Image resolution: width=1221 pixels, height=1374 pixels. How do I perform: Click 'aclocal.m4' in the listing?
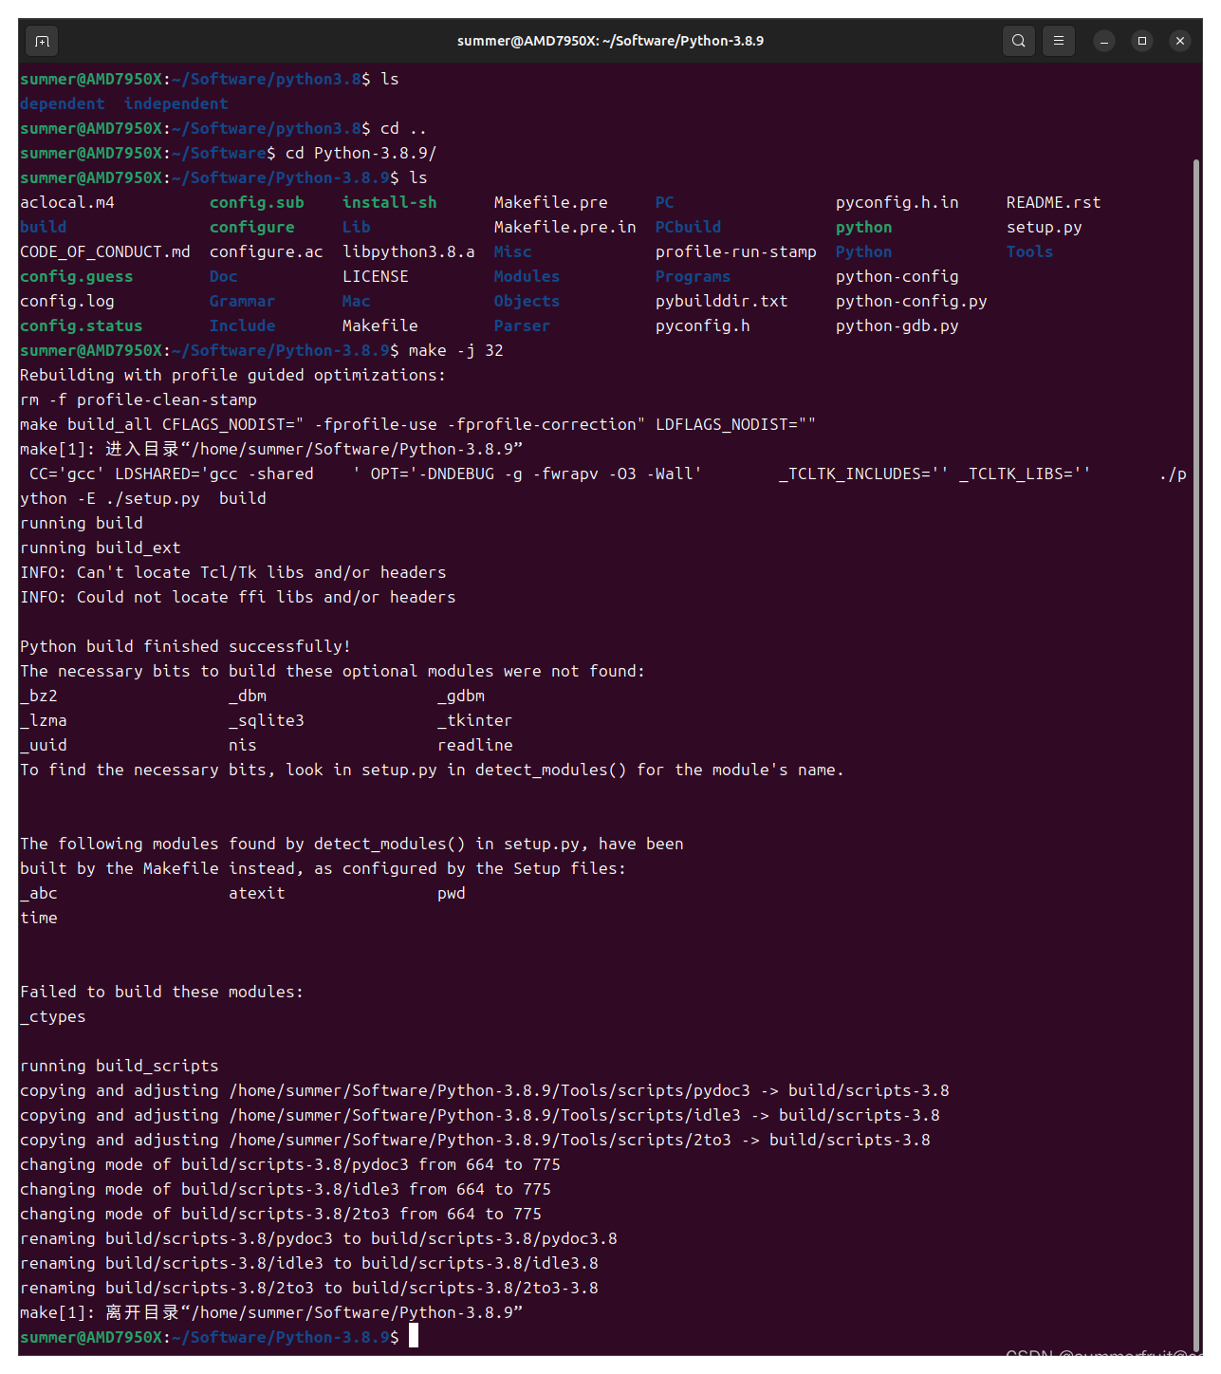pyautogui.click(x=67, y=202)
